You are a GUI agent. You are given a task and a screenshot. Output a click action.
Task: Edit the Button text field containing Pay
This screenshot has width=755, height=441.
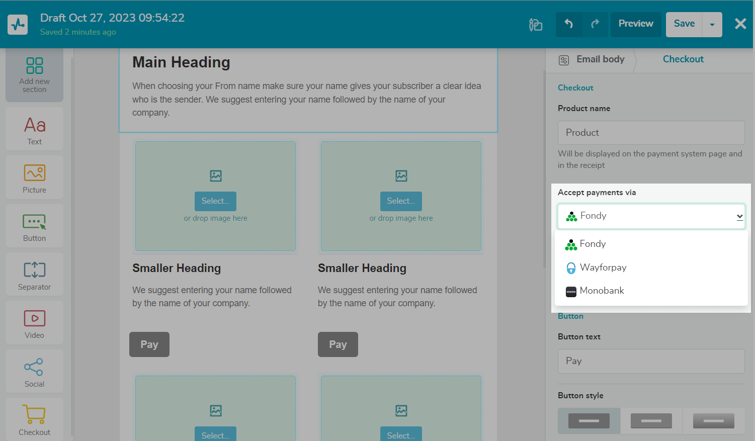(x=651, y=361)
